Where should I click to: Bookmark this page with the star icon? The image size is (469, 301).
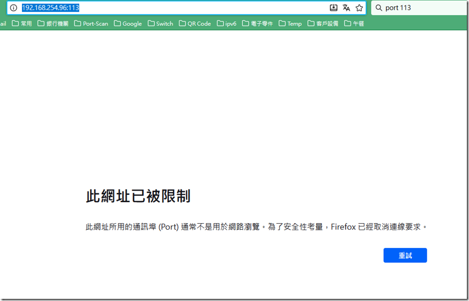click(359, 8)
